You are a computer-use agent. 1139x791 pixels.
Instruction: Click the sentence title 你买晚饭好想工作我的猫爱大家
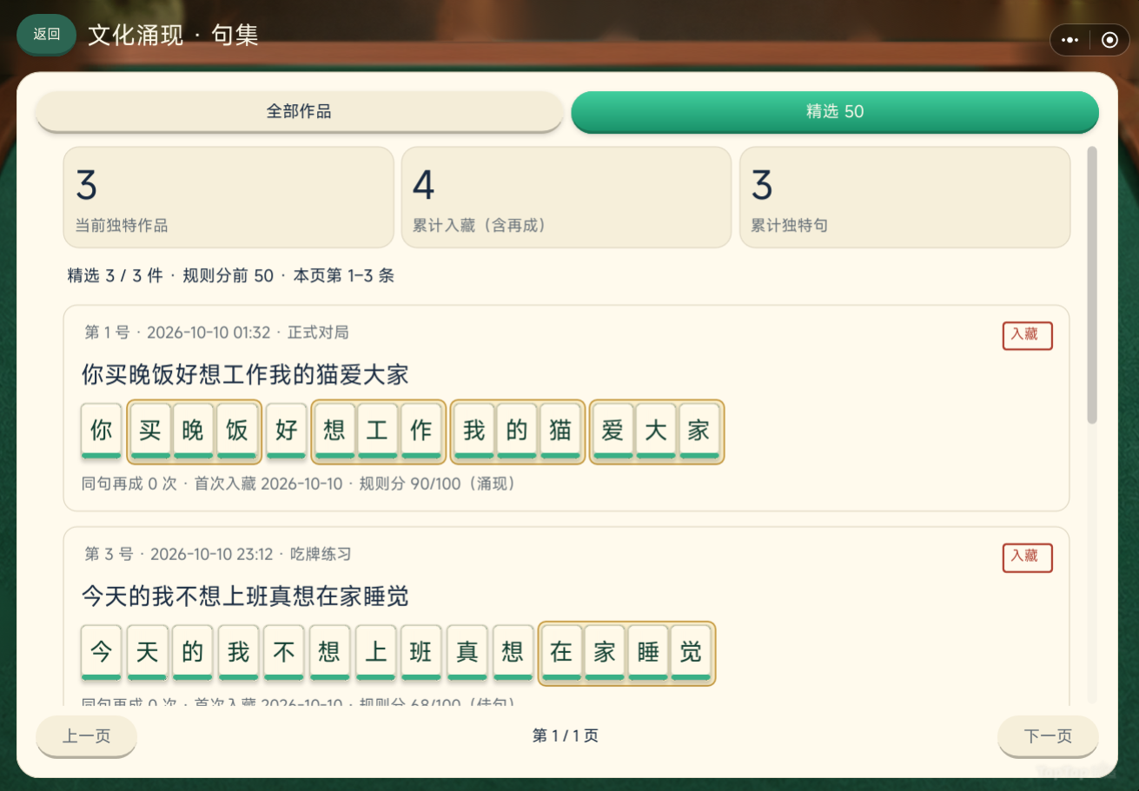tap(245, 375)
